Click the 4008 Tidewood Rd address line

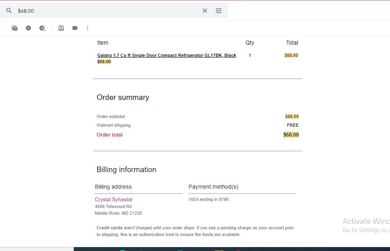pyautogui.click(x=113, y=206)
